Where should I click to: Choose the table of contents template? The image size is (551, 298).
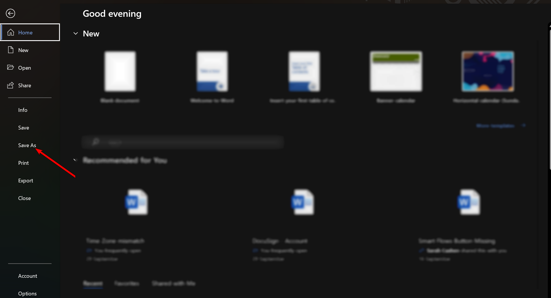pos(303,77)
